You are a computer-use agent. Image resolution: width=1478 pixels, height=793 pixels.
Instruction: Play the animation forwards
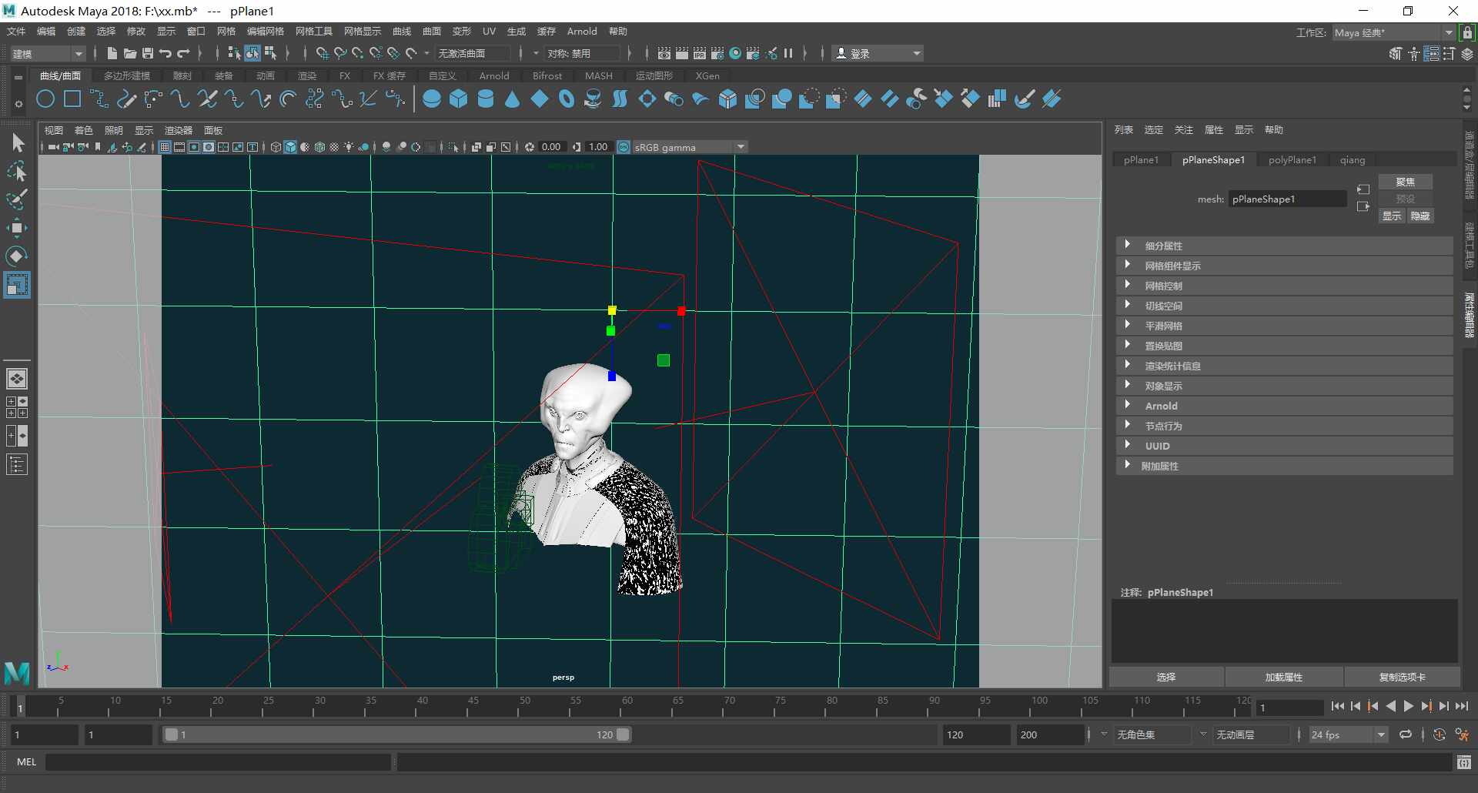pyautogui.click(x=1409, y=706)
